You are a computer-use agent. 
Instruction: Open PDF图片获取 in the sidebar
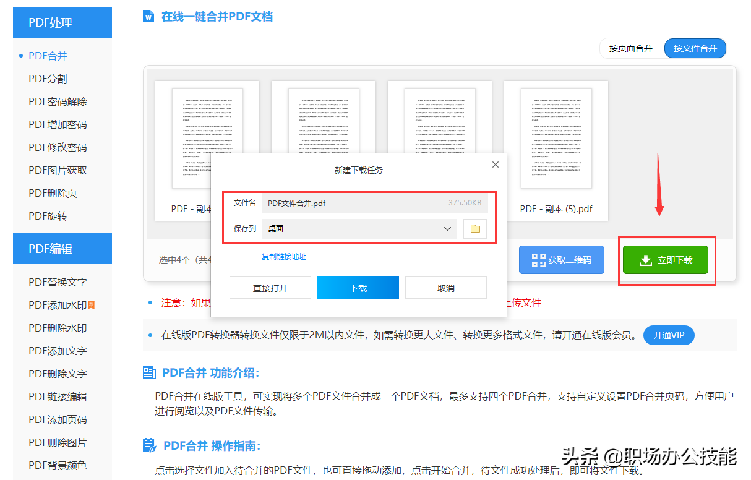(x=58, y=170)
